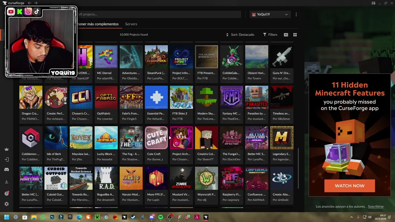Click 'Por SbeevYT' author text
The image size is (395, 222).
coord(206,159)
